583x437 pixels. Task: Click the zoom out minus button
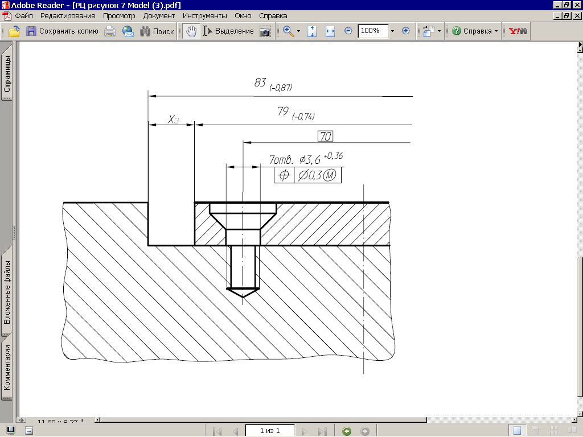pos(348,31)
